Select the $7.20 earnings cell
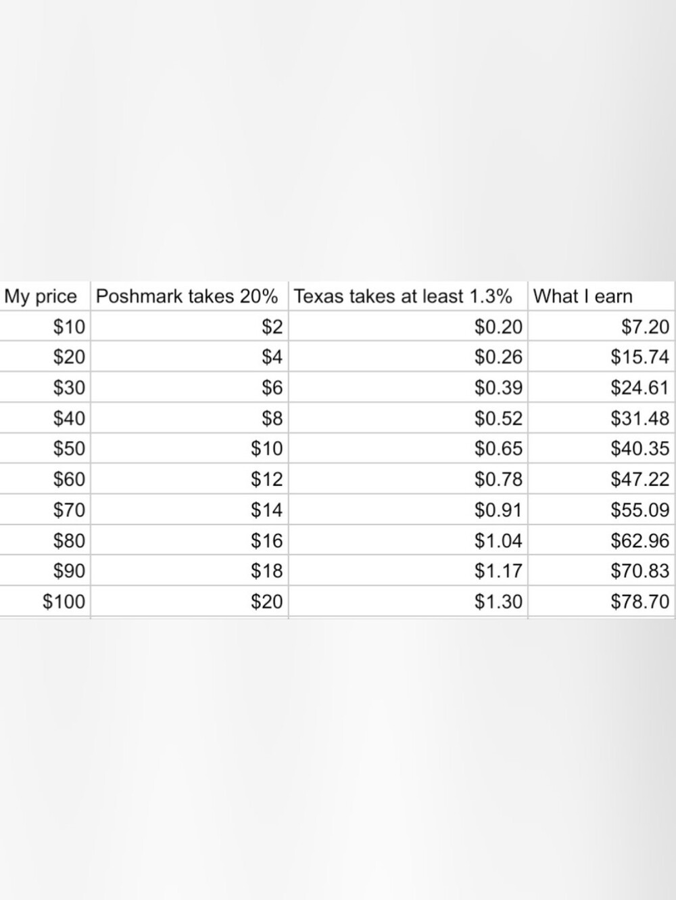 coord(600,327)
